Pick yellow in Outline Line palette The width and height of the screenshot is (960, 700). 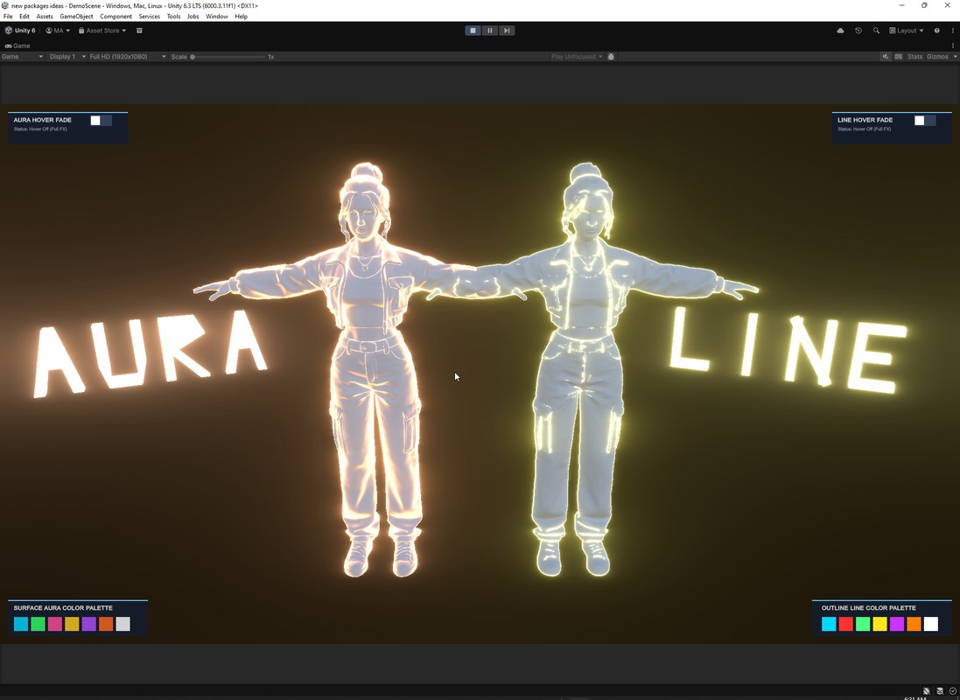[x=879, y=624]
